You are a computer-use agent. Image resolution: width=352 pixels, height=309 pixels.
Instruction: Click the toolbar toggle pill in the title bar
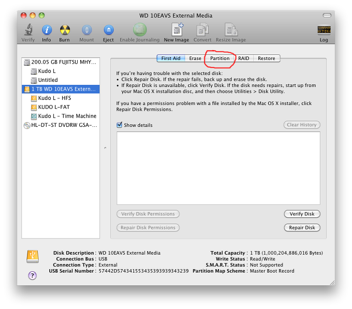[327, 16]
